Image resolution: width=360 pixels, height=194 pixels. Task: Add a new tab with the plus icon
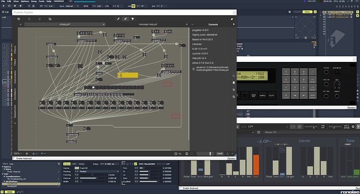21,24
